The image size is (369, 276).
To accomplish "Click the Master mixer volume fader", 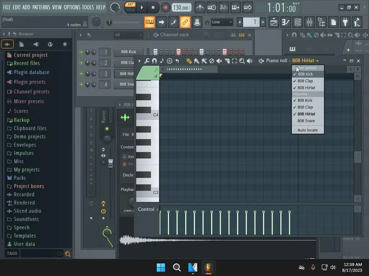I will 110,164.
